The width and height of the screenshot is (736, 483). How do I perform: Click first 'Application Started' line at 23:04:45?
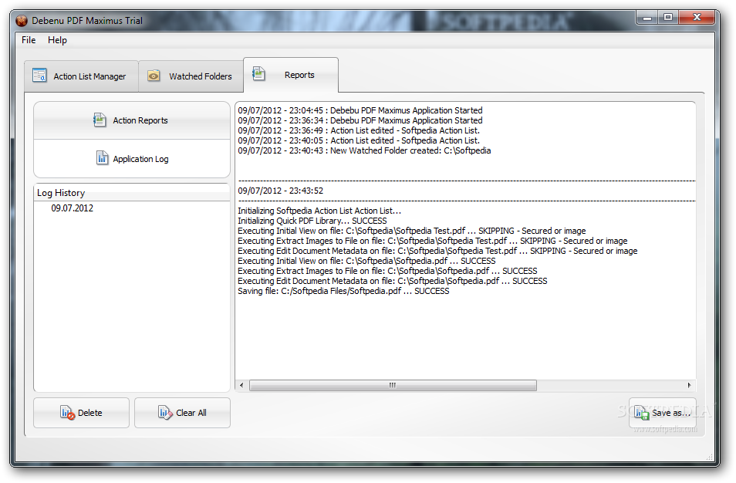pos(360,110)
